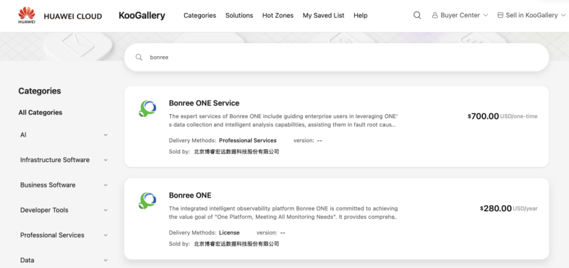Open the Hot Zones menu
The height and width of the screenshot is (268, 569).
click(x=278, y=16)
